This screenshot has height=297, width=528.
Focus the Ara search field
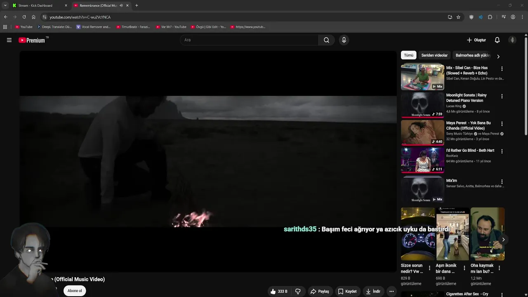click(x=249, y=40)
